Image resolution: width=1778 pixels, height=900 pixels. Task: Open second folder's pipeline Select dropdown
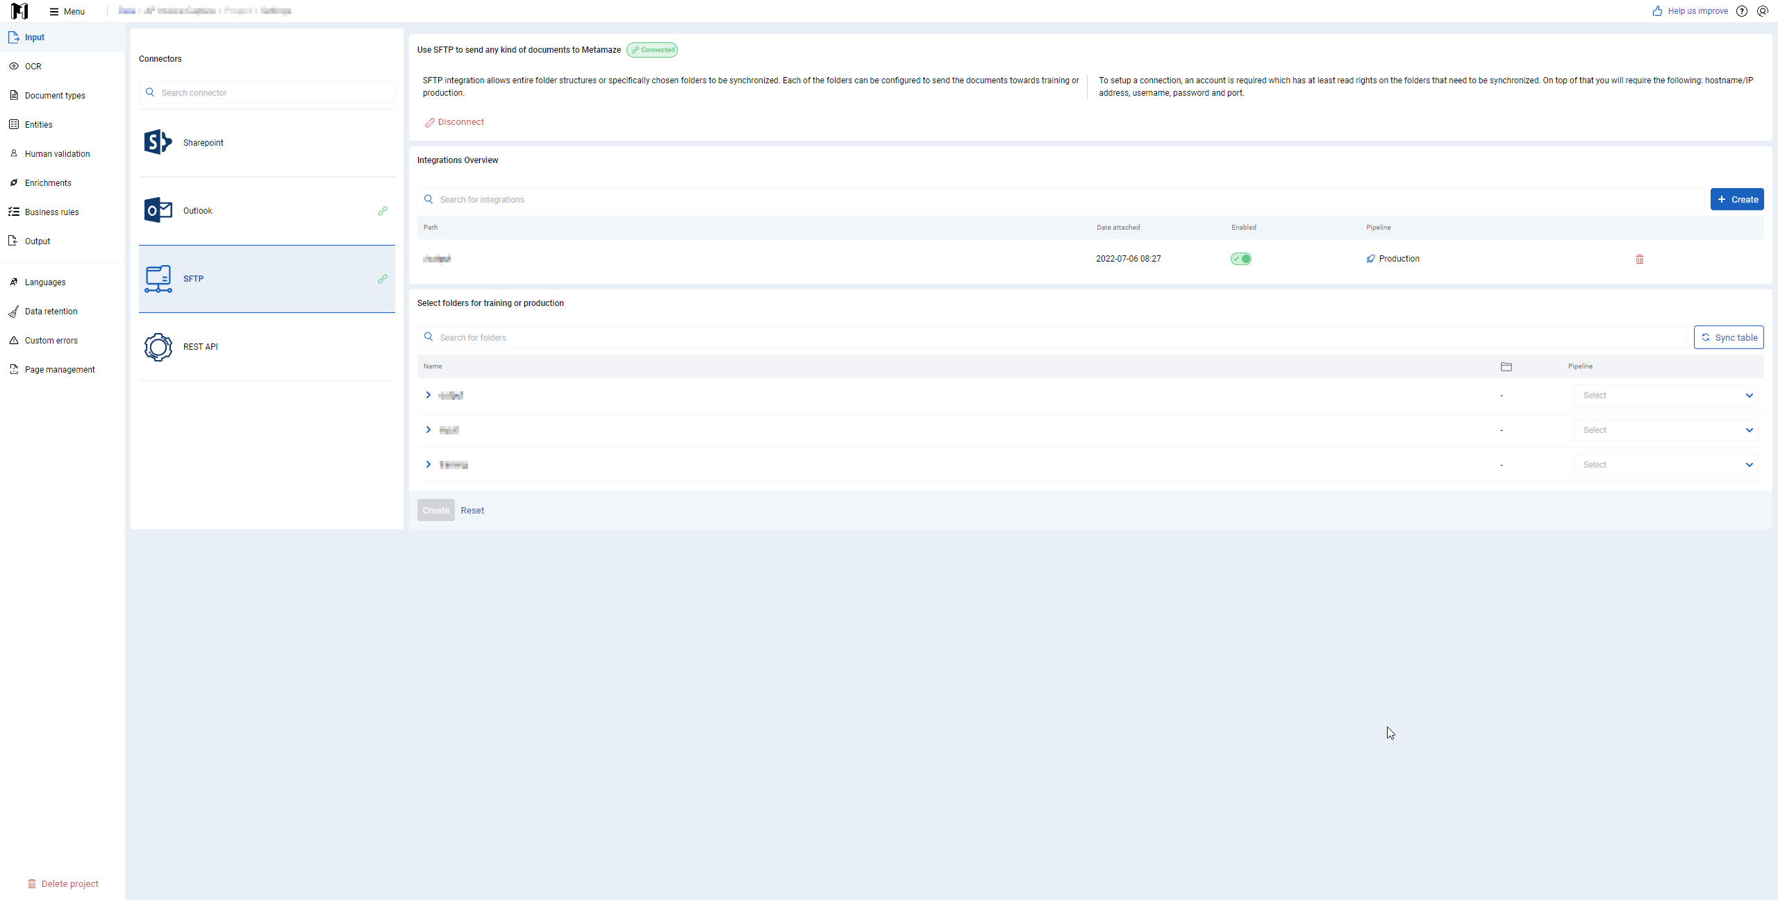coord(1665,430)
